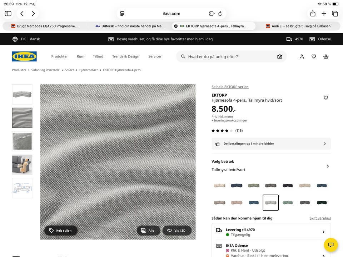Choose the dark blue cover swatch

tap(237, 186)
